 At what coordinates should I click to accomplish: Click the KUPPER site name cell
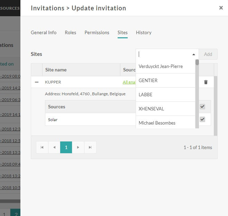coord(53,82)
